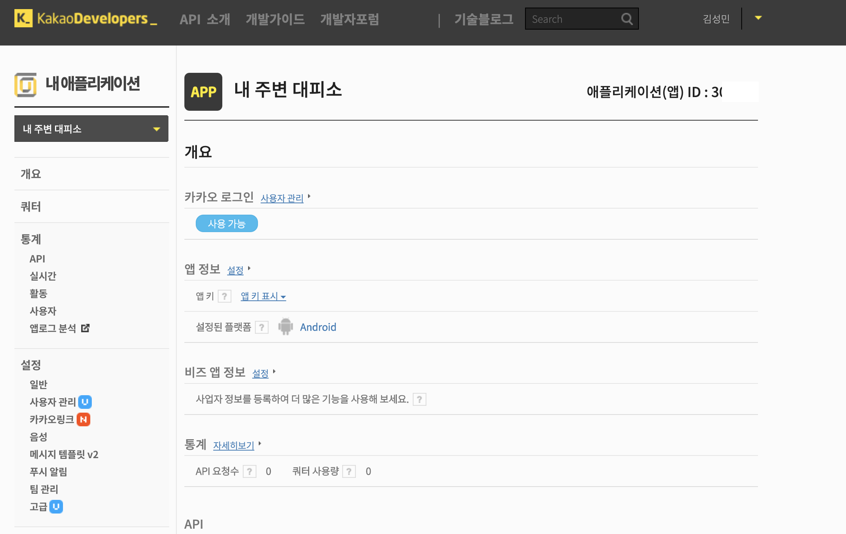The width and height of the screenshot is (846, 534).
Task: Open the API 소개 menu
Action: (x=205, y=19)
